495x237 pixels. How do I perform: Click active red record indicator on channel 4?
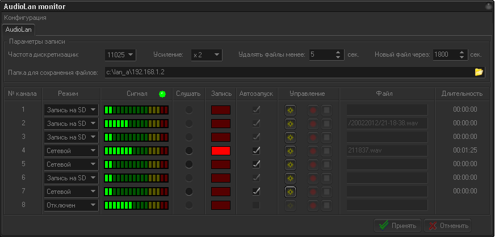click(221, 151)
